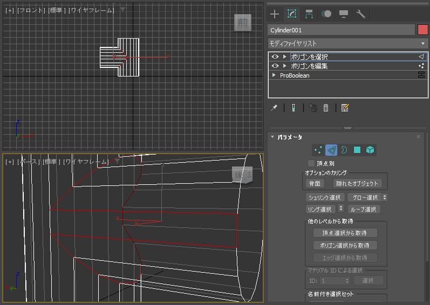Open perspective viewport [ワイヤフレーム] shading menu
This screenshot has height=305, width=430.
coord(86,162)
